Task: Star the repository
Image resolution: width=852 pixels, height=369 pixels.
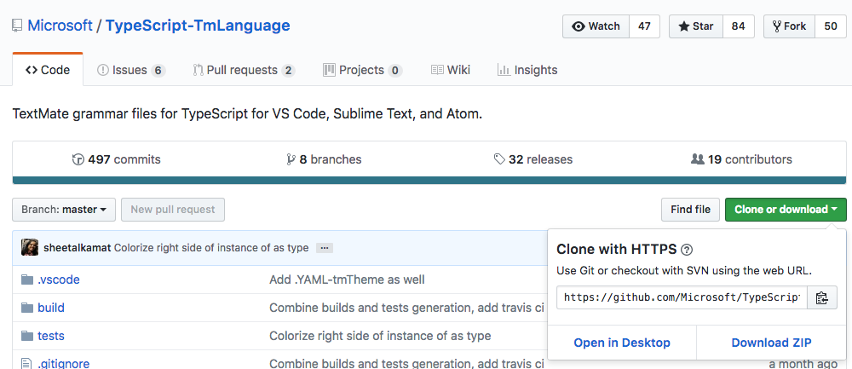Action: click(696, 26)
